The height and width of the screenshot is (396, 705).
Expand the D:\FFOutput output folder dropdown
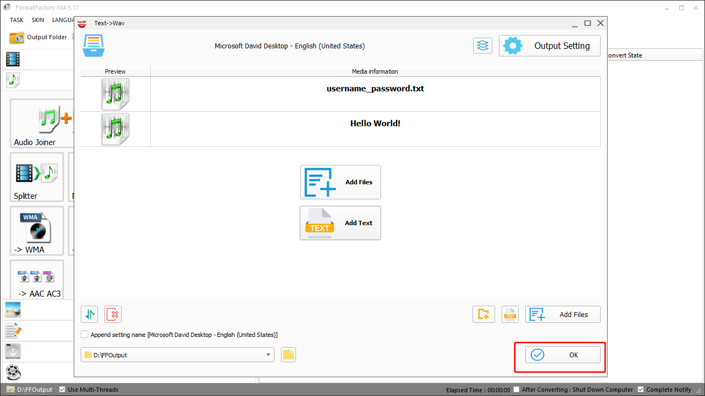click(268, 355)
